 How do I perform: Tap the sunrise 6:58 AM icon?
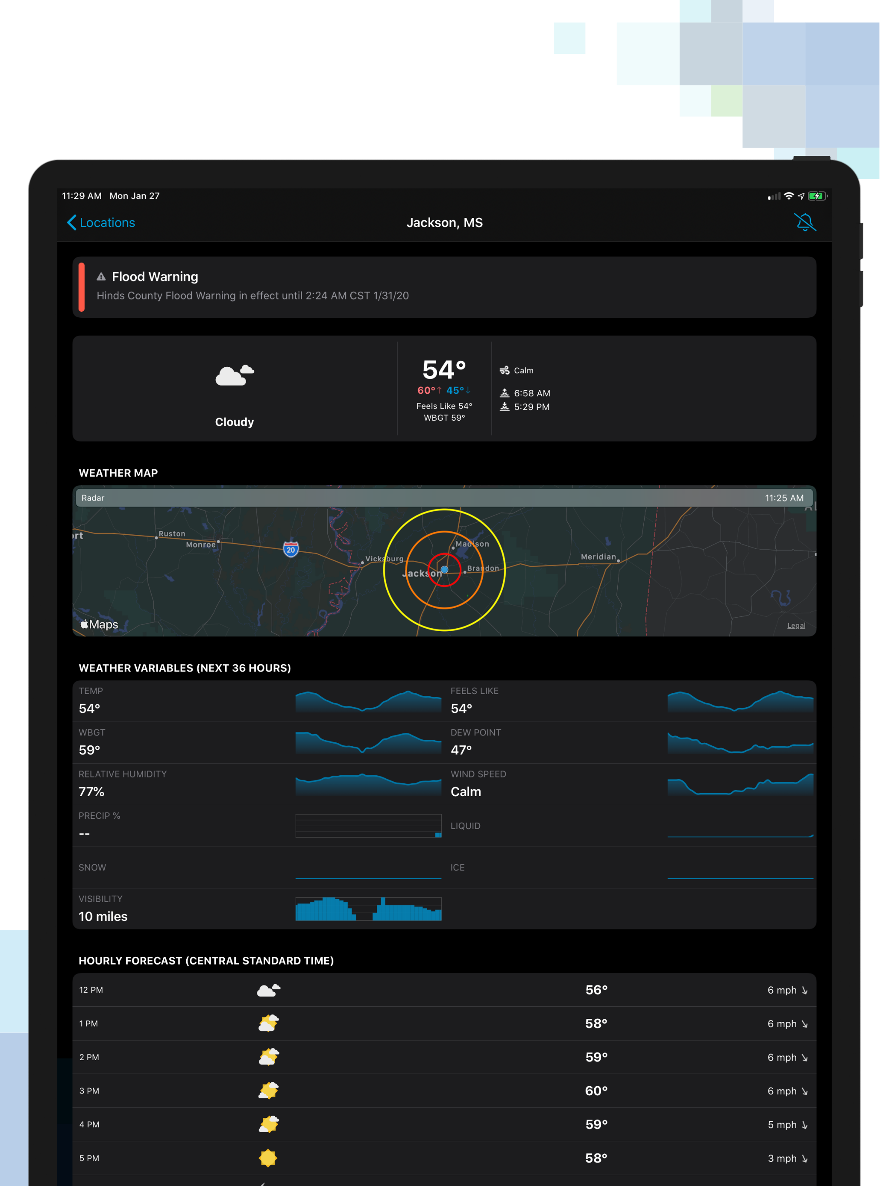coord(504,393)
